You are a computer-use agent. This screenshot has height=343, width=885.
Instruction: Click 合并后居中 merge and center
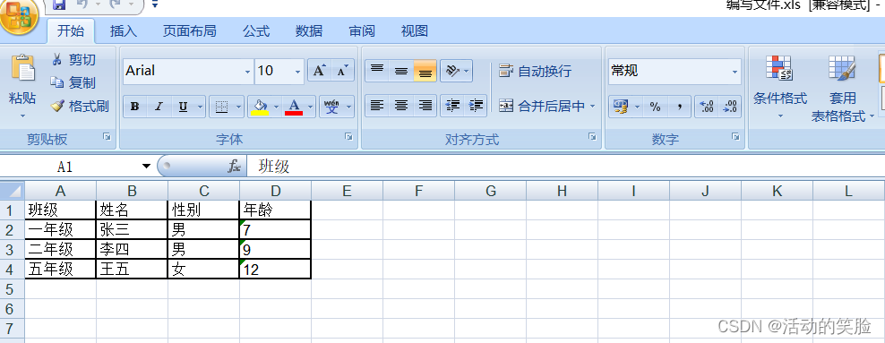[542, 106]
